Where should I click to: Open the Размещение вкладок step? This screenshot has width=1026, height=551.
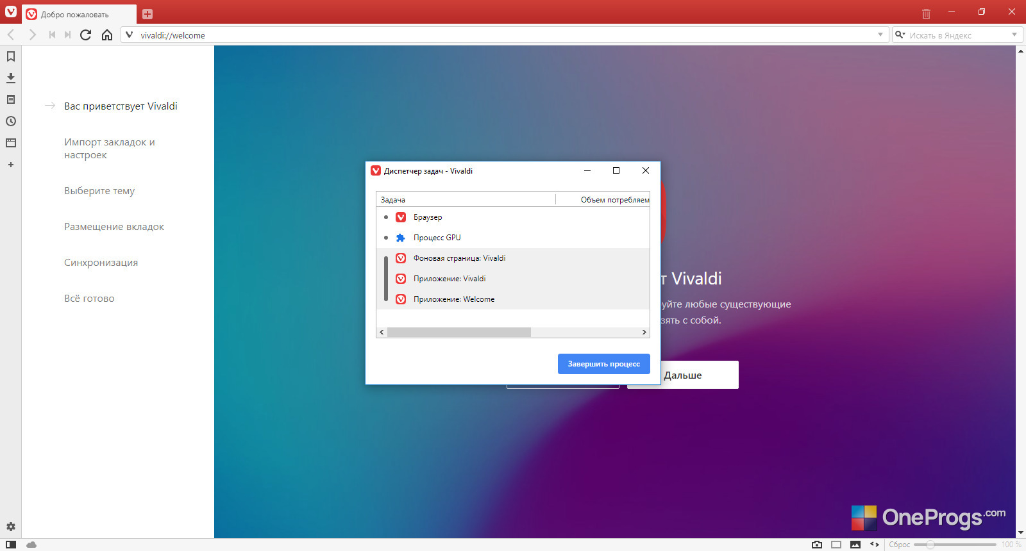click(114, 227)
